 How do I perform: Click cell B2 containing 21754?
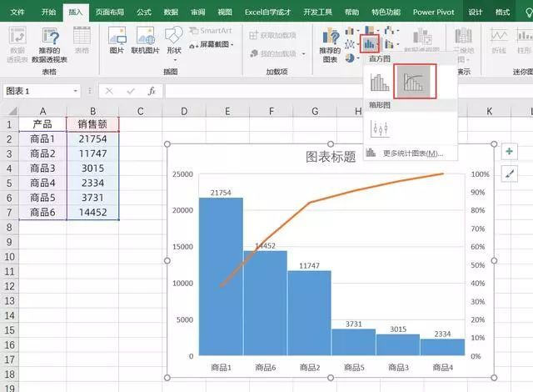pyautogui.click(x=92, y=138)
